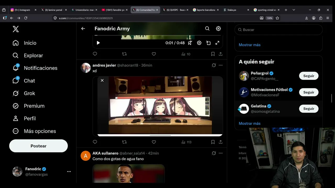Go back with the Fanodric Army header arrow
The width and height of the screenshot is (335, 188).
pos(83,29)
